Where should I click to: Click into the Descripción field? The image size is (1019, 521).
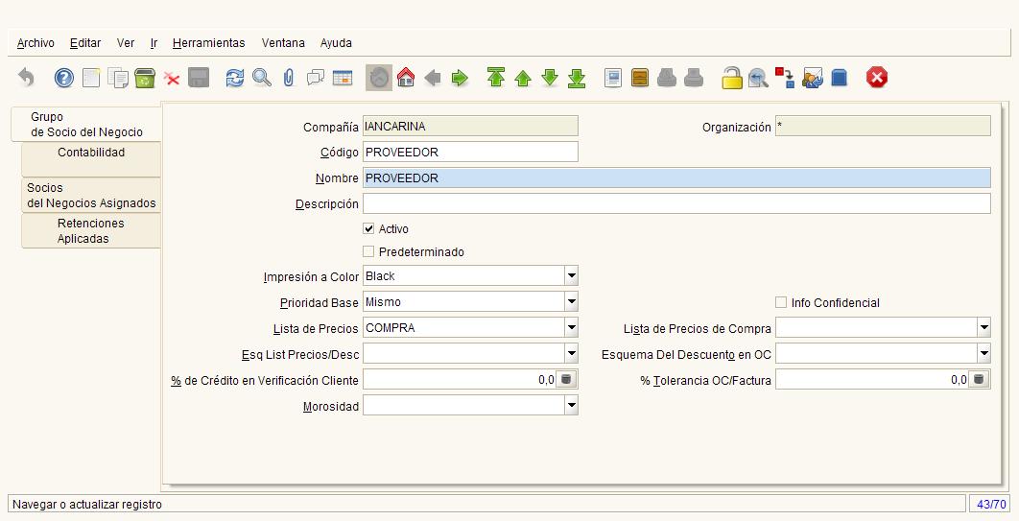[676, 203]
